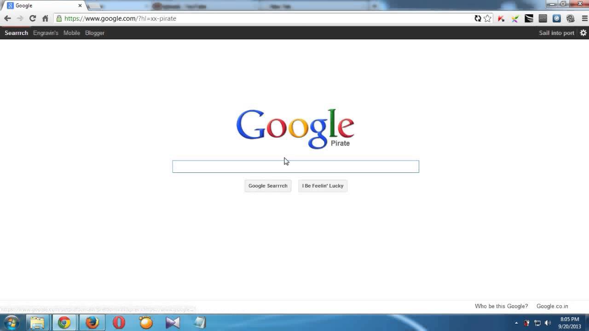The height and width of the screenshot is (331, 589).
Task: Open the network status tray icon
Action: (x=537, y=323)
